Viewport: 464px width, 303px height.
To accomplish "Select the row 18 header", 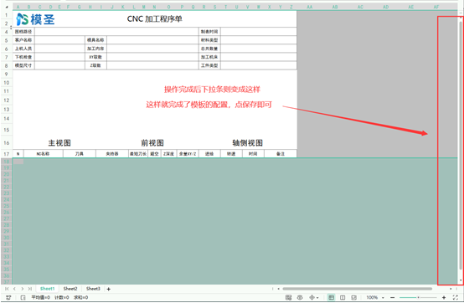I will click(6, 162).
